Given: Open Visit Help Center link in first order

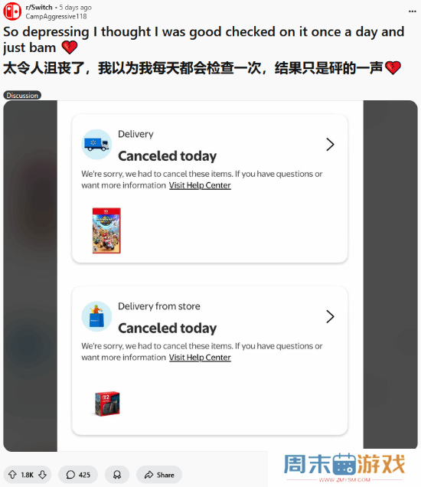Looking at the screenshot, I should click(200, 185).
